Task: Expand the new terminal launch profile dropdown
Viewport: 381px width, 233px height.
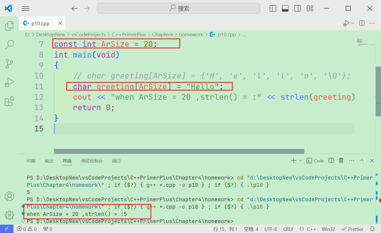Action: click(300, 160)
